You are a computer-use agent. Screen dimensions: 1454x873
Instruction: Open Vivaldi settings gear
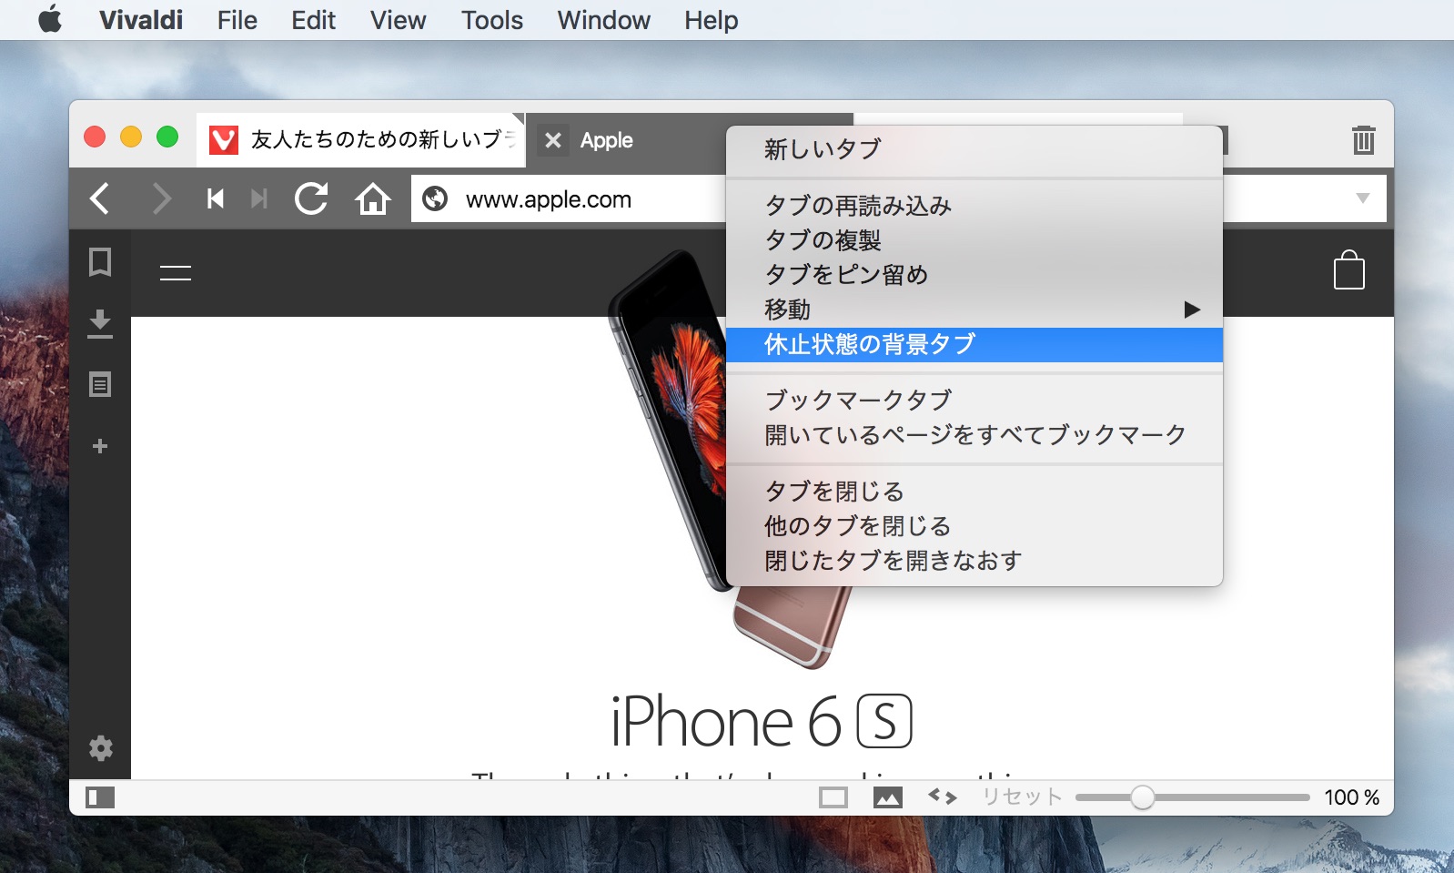click(x=100, y=748)
